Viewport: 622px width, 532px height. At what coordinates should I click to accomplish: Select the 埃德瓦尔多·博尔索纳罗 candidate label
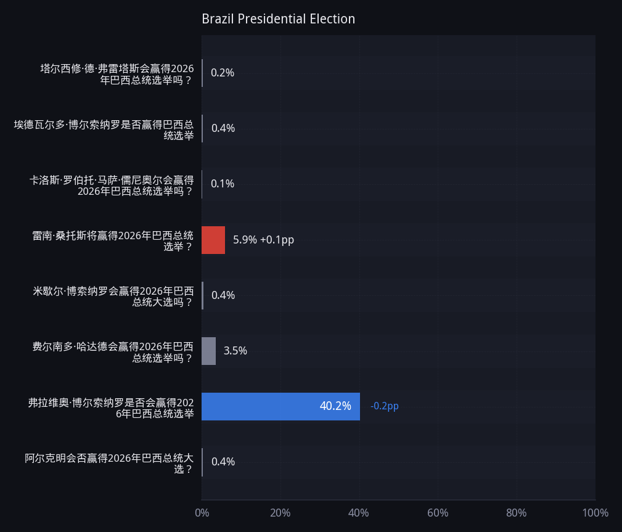(x=104, y=129)
